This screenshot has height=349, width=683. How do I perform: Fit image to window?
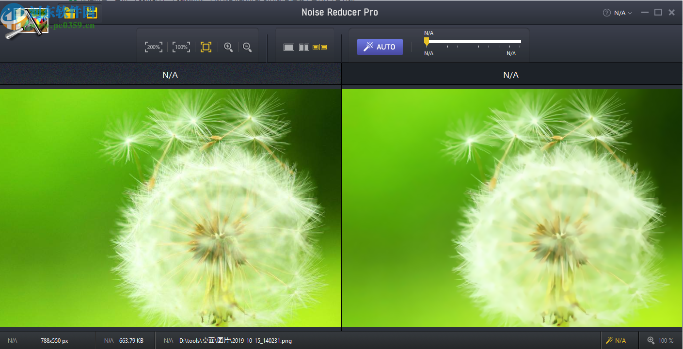pos(206,47)
